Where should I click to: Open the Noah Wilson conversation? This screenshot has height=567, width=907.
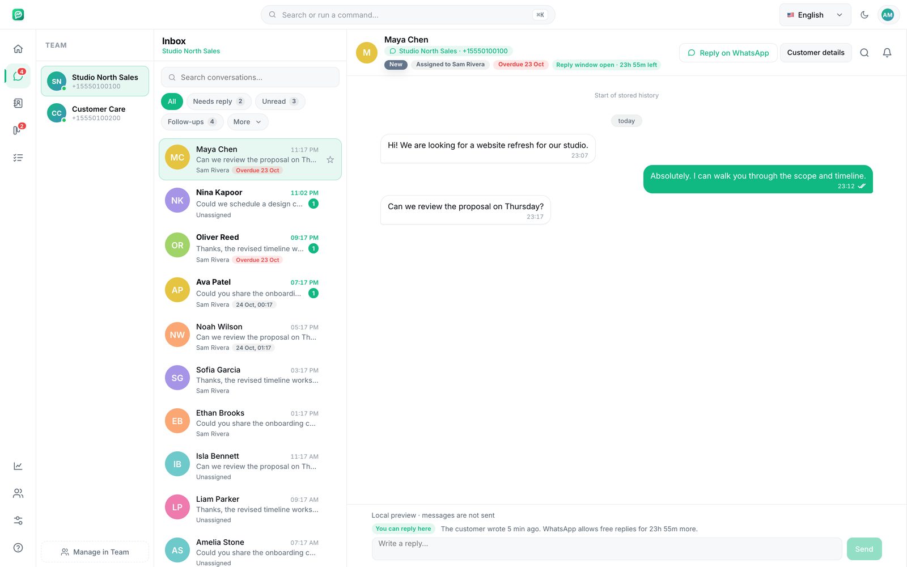point(250,337)
